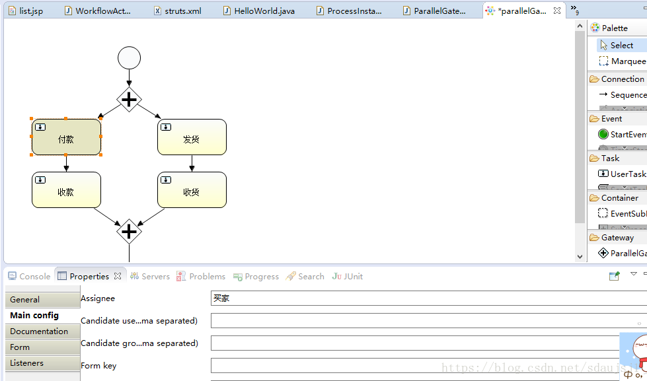Open the Servers view tab

tap(150, 276)
